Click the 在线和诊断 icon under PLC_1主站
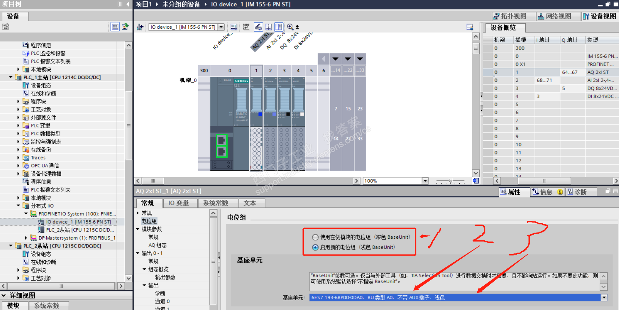 pyautogui.click(x=26, y=94)
